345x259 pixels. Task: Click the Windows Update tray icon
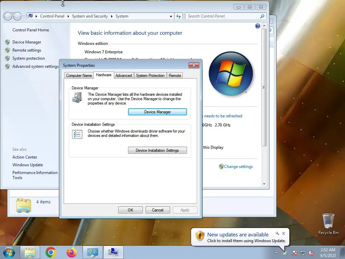(285, 253)
